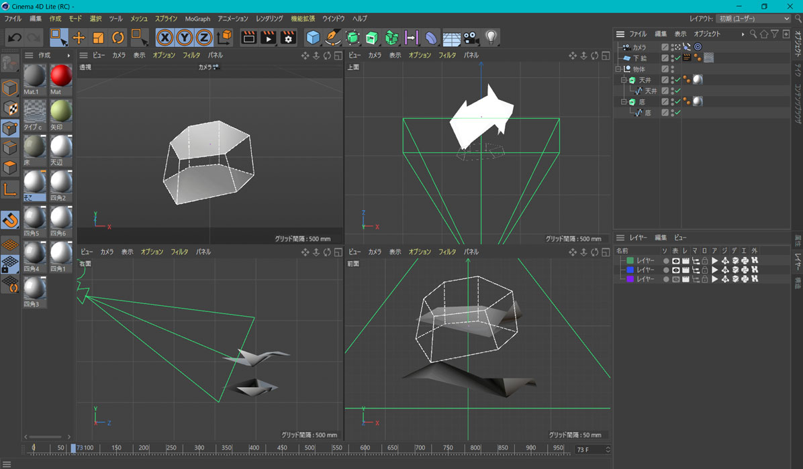Toggle the Z axis lock
Image resolution: width=803 pixels, height=469 pixels.
203,38
